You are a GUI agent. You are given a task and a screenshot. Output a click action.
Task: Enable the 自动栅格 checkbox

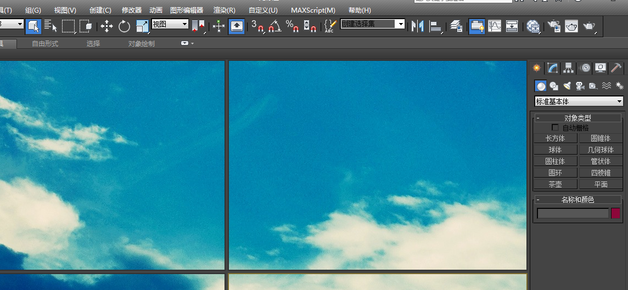tap(555, 128)
